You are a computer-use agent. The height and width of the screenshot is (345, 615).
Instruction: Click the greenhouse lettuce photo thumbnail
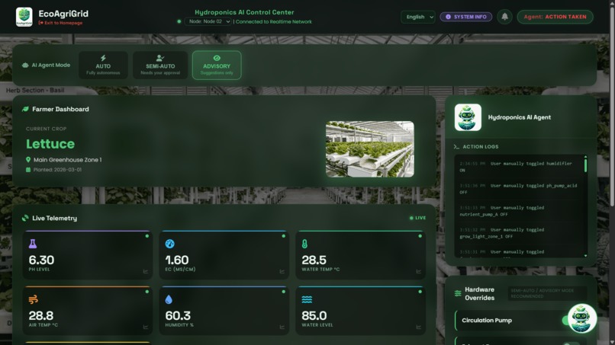click(x=369, y=149)
